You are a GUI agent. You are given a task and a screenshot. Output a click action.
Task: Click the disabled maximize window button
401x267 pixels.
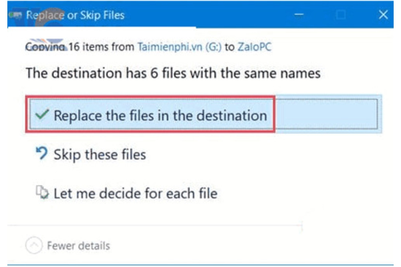341,15
